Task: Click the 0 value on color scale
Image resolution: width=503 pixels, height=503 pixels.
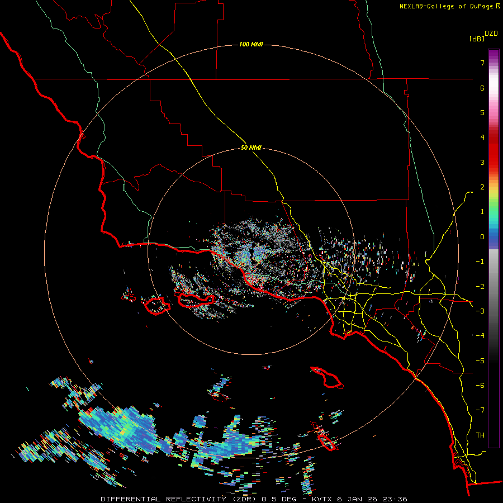Action: pos(482,237)
